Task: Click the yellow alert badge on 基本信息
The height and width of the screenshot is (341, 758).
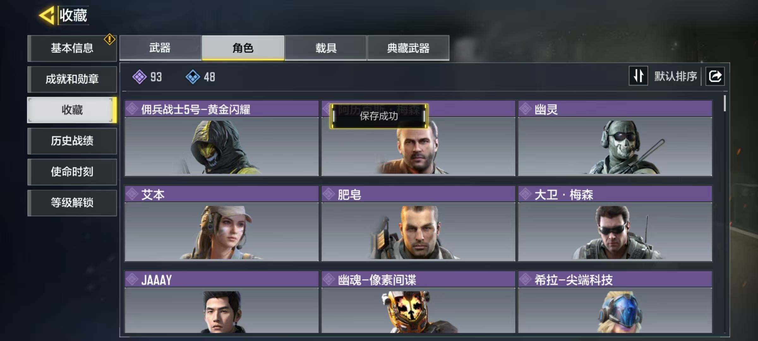Action: pyautogui.click(x=110, y=39)
